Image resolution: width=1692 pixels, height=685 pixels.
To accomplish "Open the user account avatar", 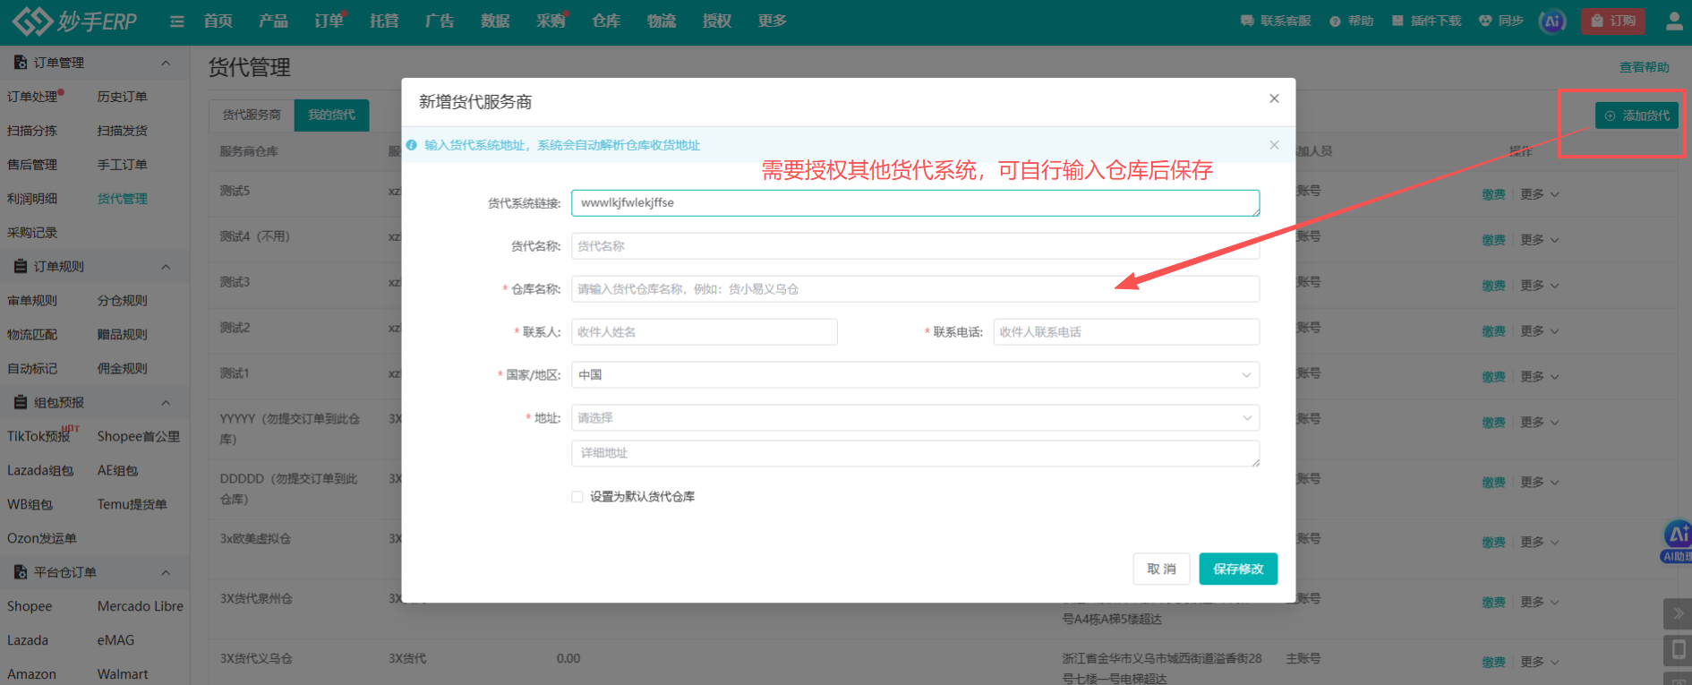I will click(x=1674, y=21).
